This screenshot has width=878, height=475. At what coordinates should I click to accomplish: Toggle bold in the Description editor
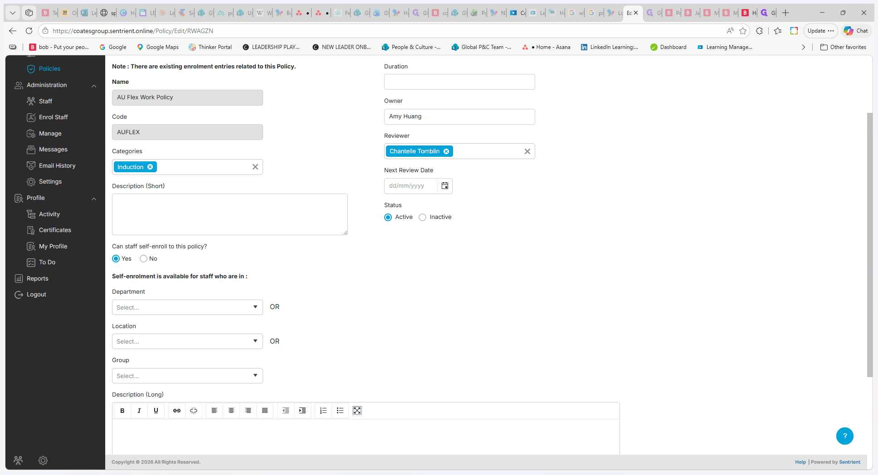click(122, 411)
